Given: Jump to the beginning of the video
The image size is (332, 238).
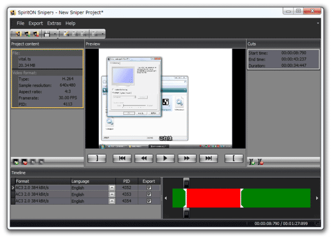Looking at the screenshot, I should click(122, 158).
